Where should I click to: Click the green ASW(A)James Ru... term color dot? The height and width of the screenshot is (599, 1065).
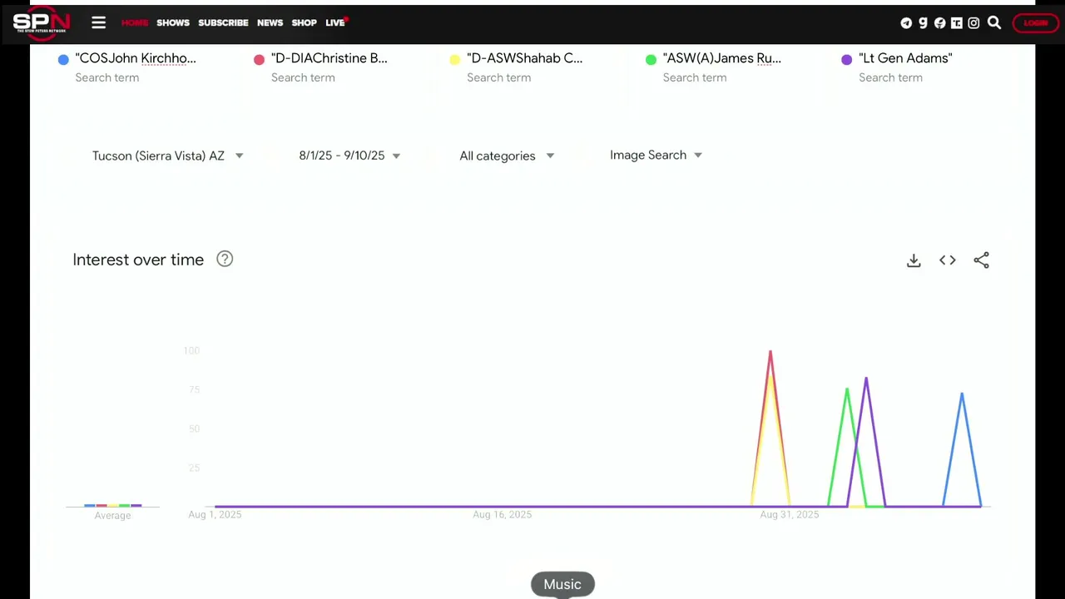[x=651, y=59]
